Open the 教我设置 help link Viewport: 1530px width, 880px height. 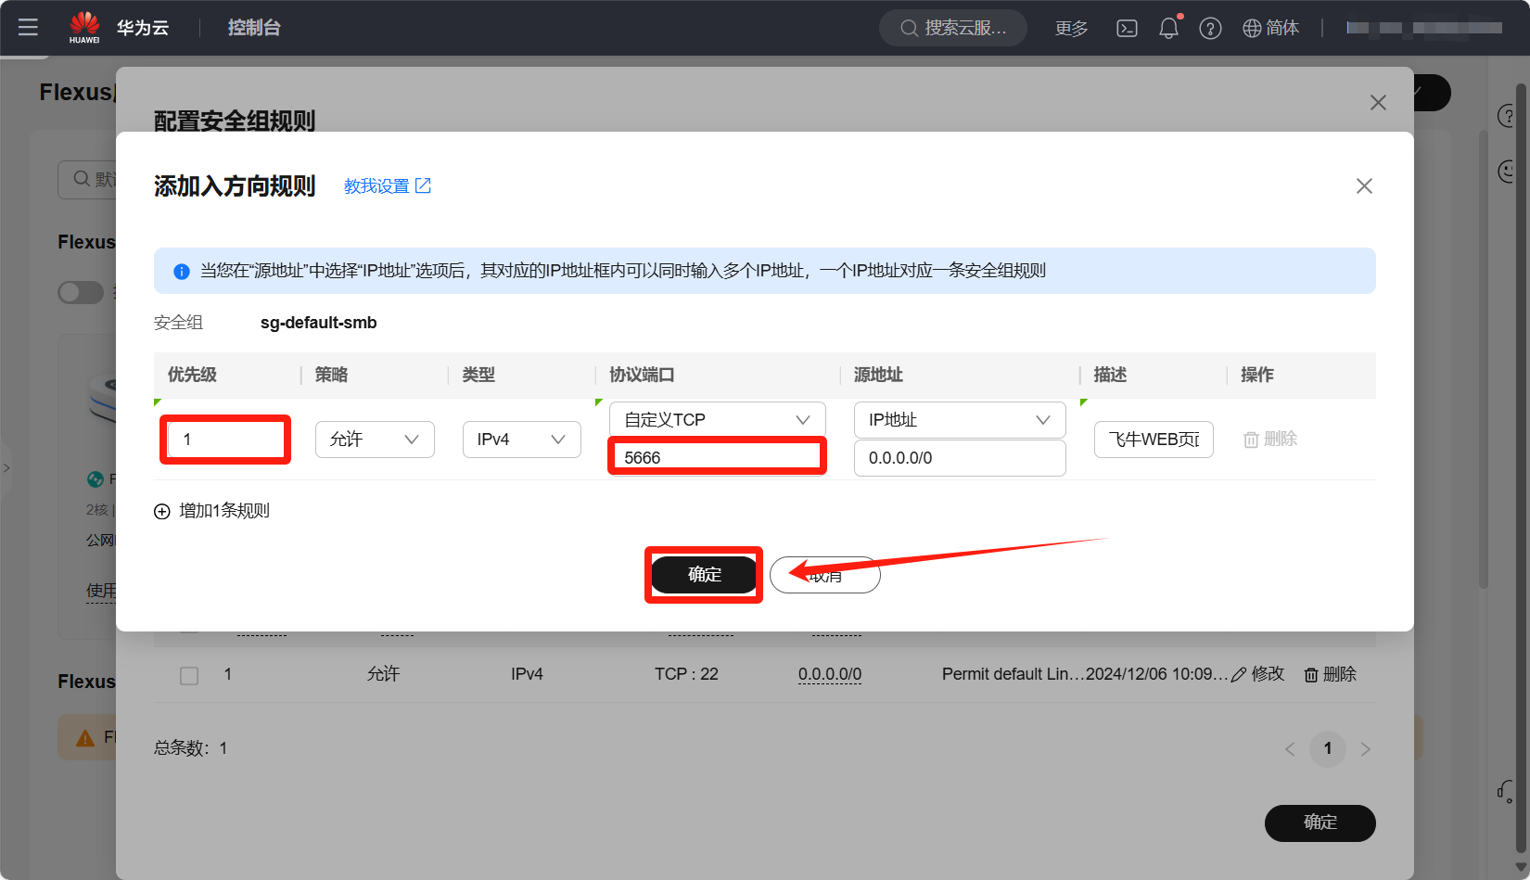[x=387, y=186]
